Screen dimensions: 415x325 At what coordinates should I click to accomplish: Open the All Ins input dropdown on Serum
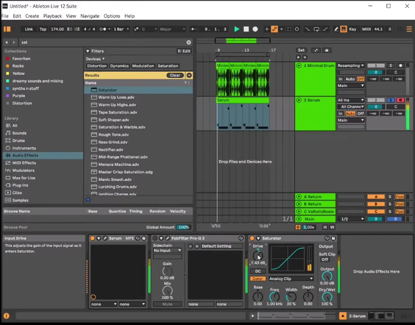(x=351, y=100)
